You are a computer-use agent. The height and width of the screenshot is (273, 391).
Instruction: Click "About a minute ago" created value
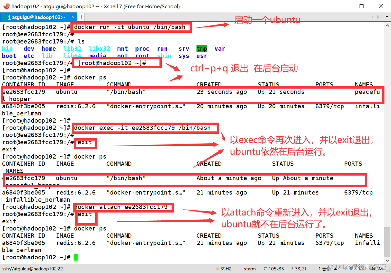pos(229,178)
